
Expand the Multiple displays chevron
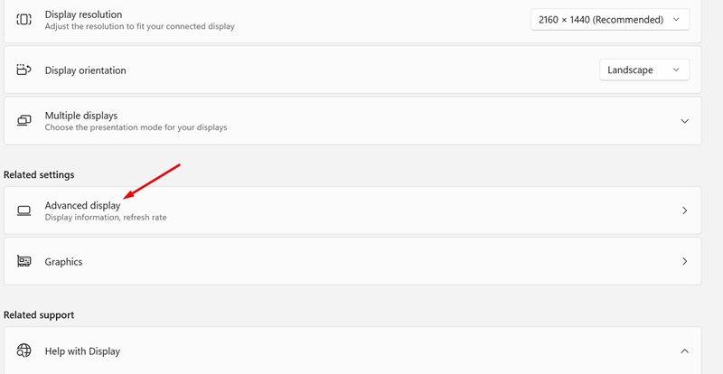tap(685, 121)
